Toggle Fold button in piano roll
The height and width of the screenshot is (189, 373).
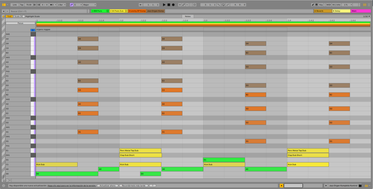[9, 16]
